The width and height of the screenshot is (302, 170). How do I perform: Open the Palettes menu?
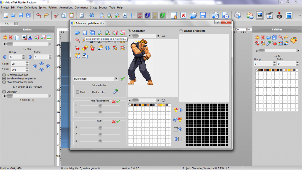[53, 7]
